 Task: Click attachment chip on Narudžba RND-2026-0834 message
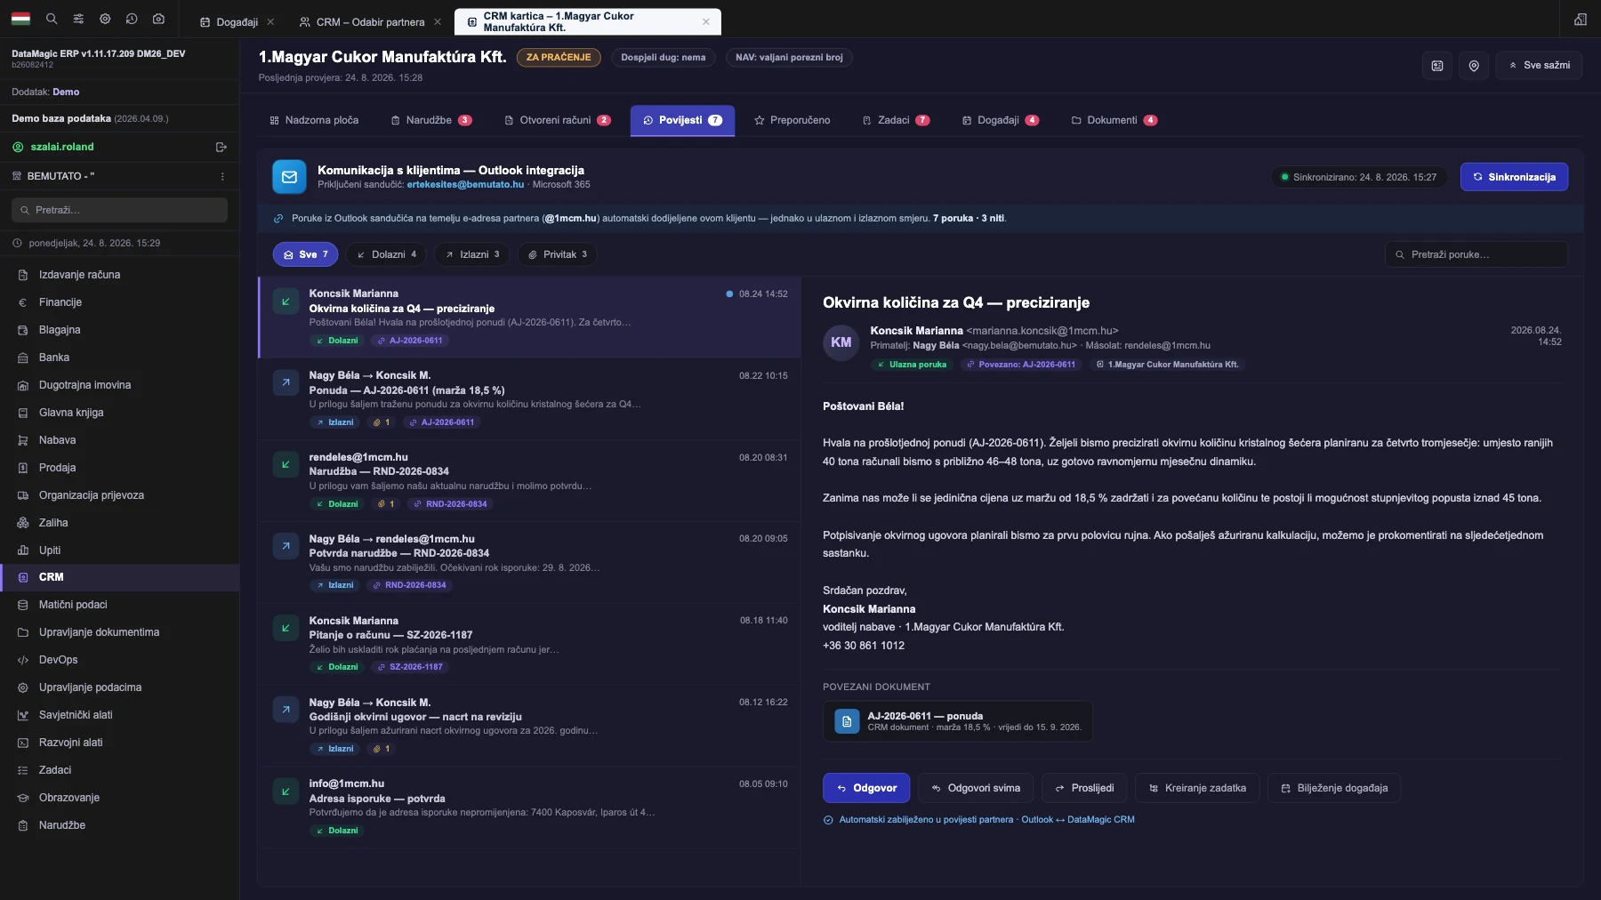click(x=386, y=504)
